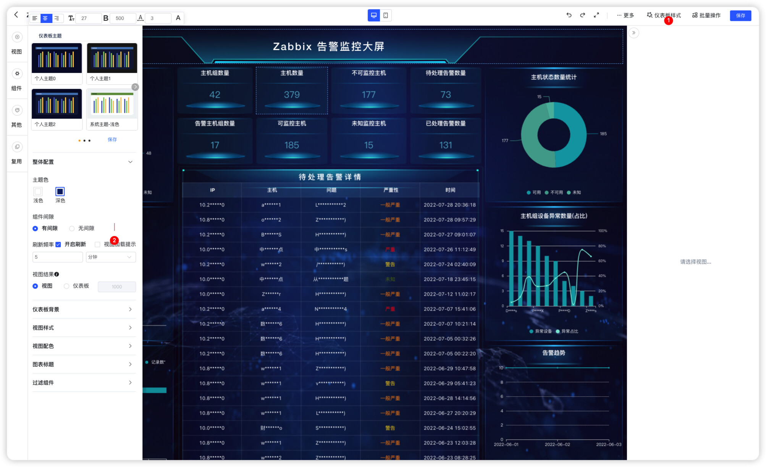Viewport: 766px width, 467px height.
Task: Open 仪表板样式 settings
Action: (664, 15)
